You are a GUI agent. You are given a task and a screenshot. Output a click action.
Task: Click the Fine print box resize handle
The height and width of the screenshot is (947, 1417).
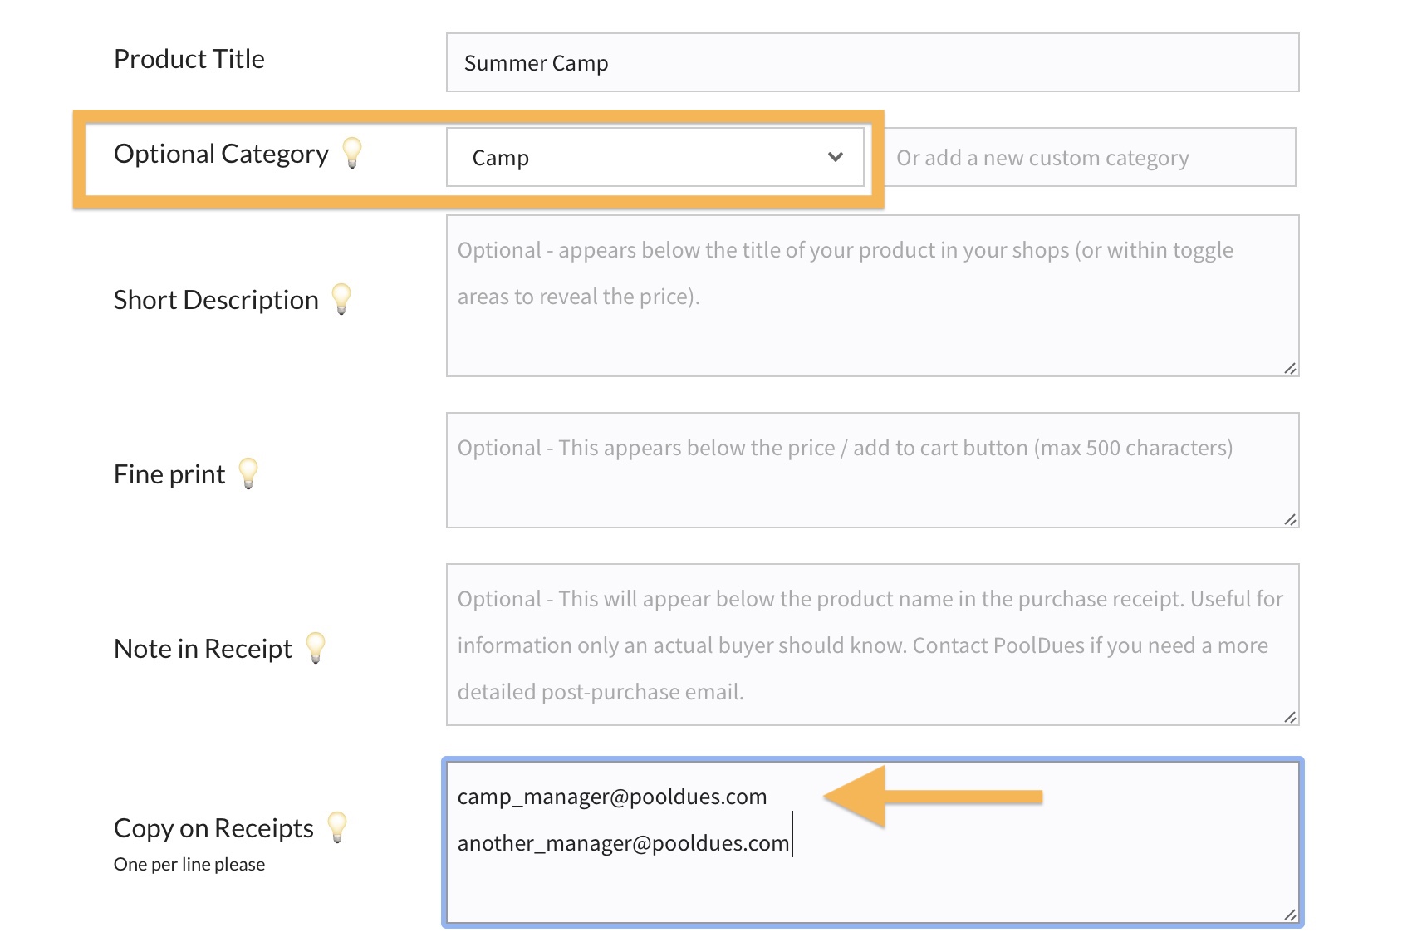[x=1290, y=519]
